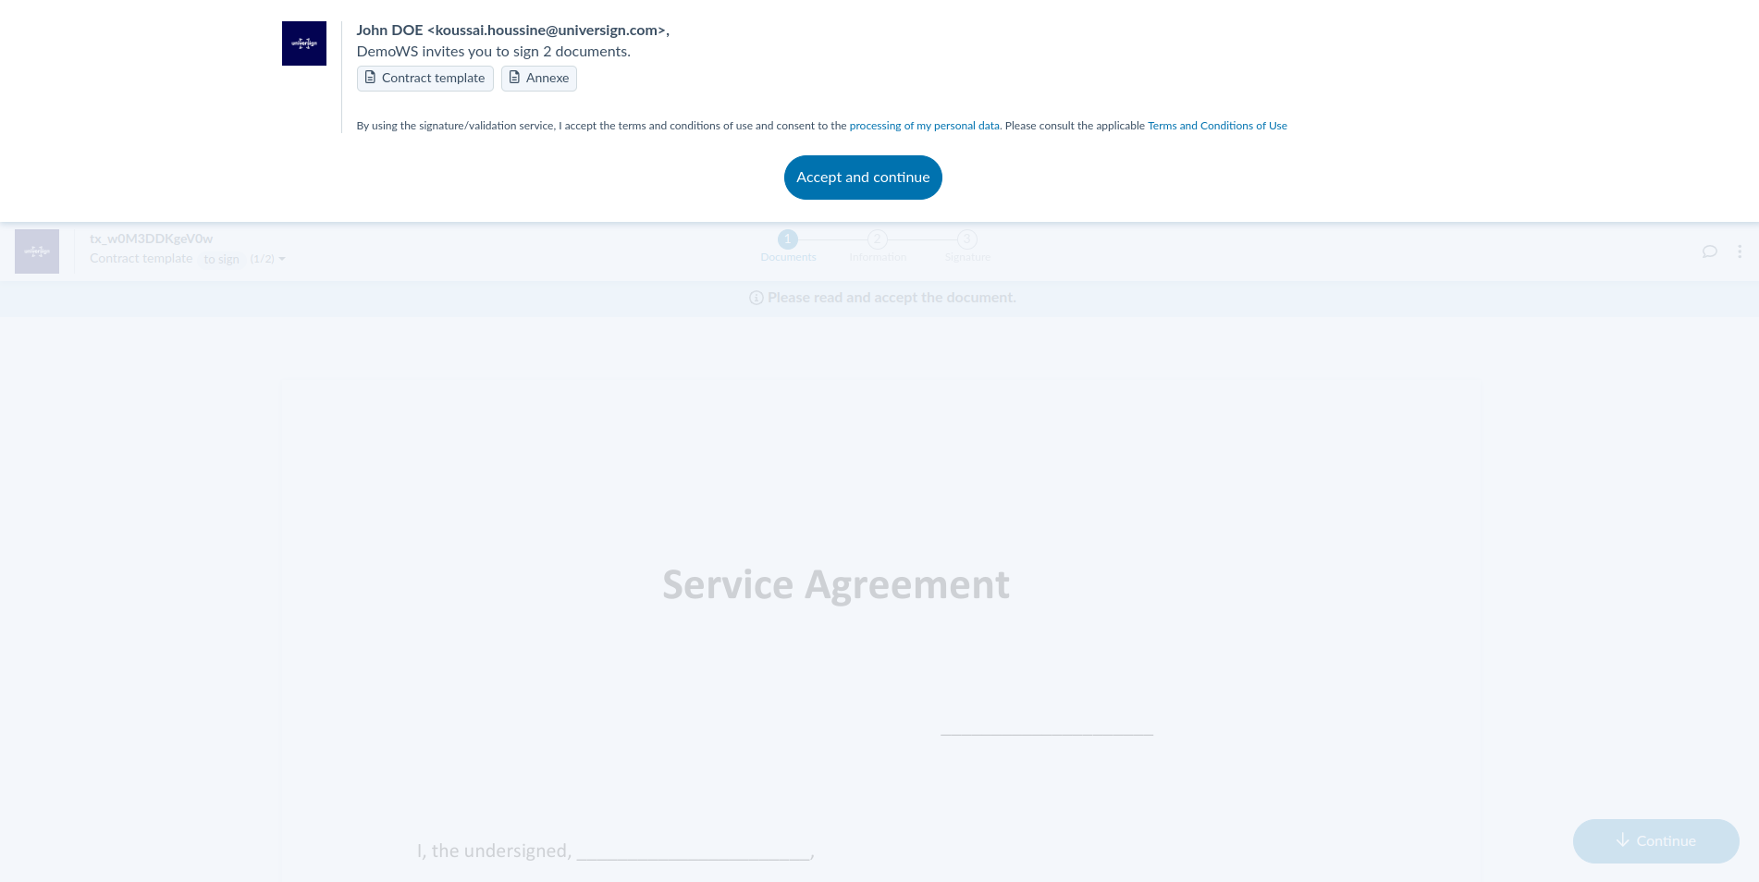
Task: Open the three-dot more options menu
Action: click(1739, 251)
